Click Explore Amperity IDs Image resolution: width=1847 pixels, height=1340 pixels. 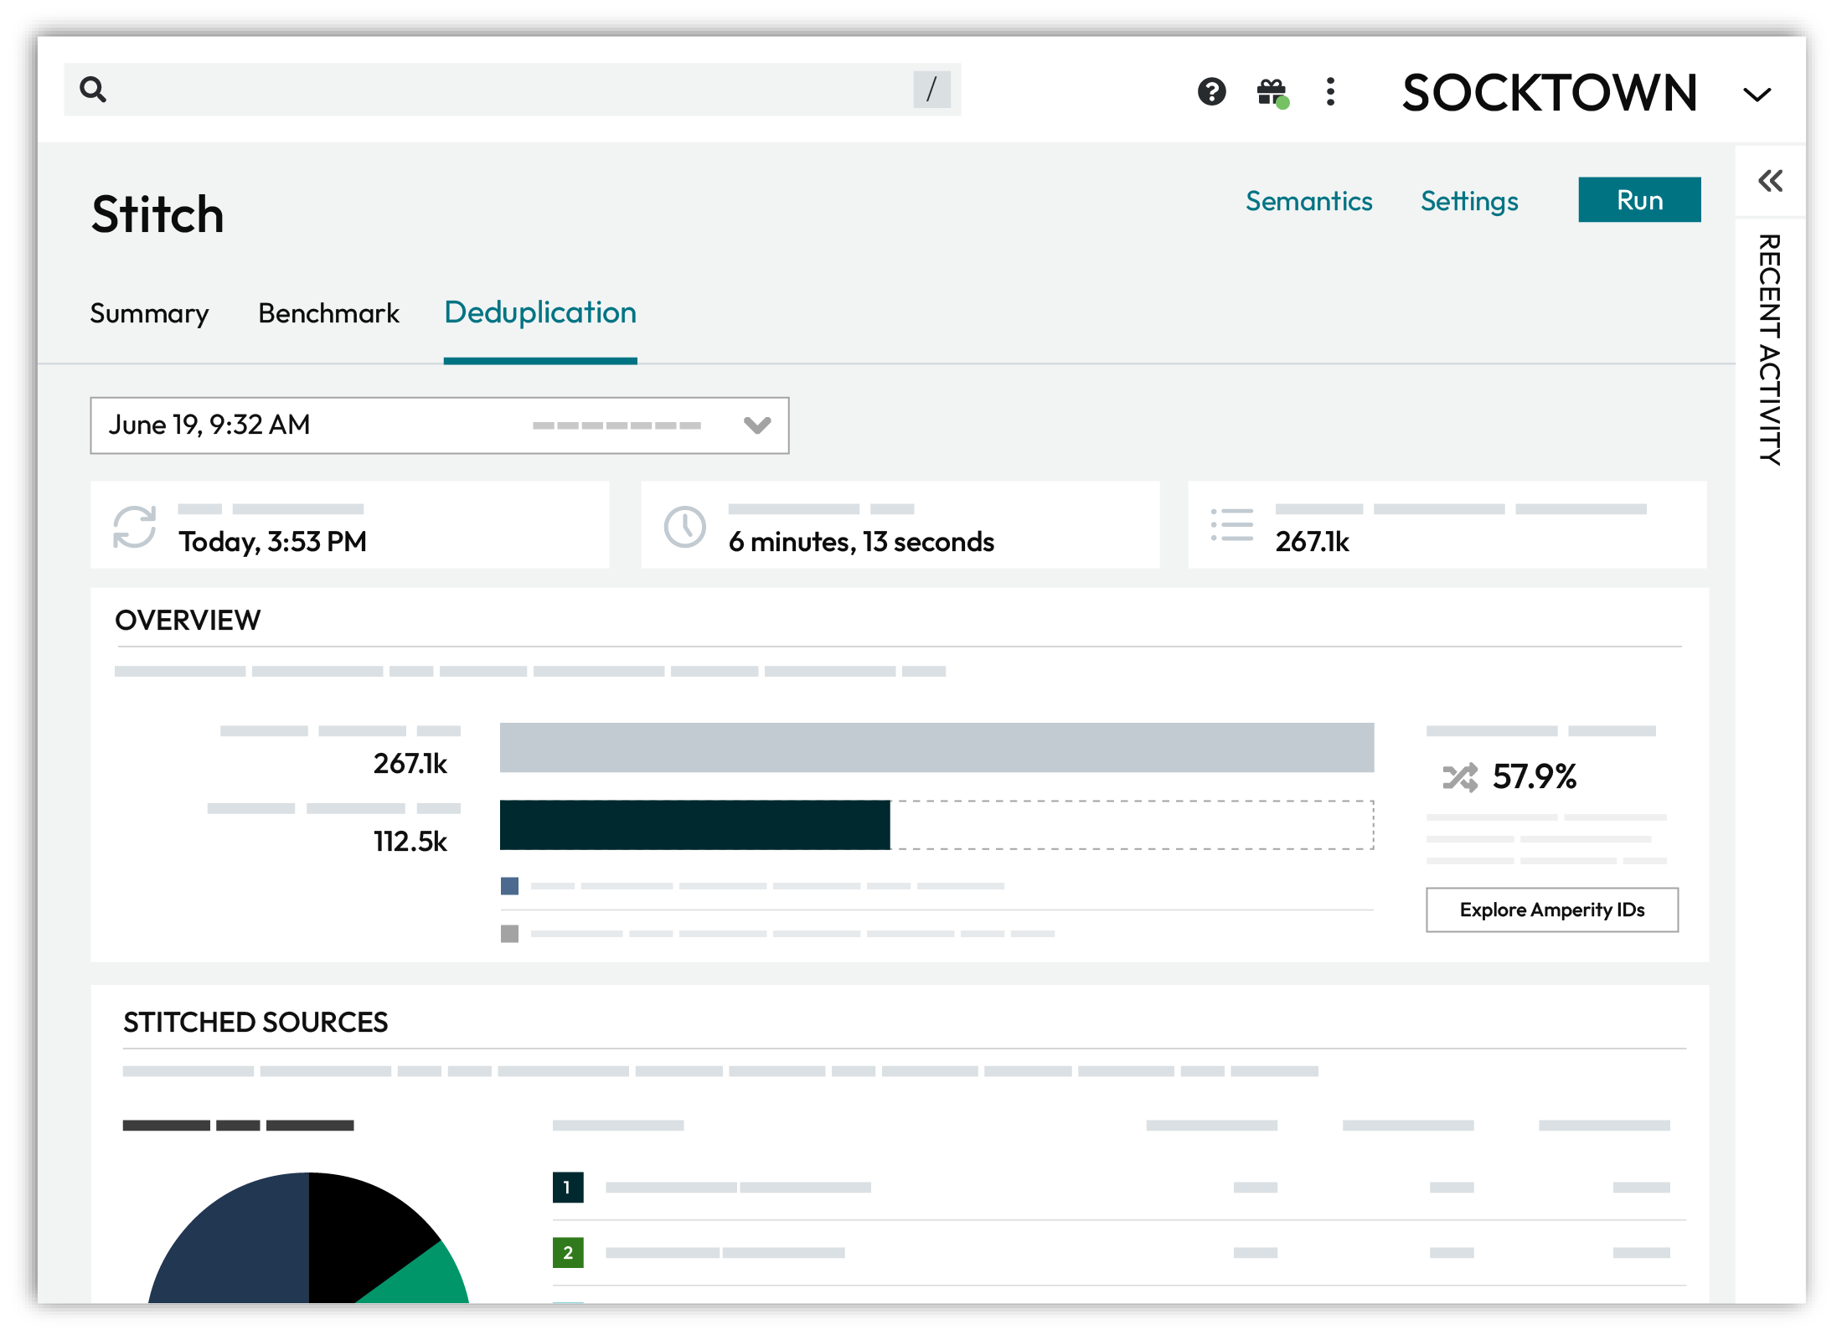1552,910
